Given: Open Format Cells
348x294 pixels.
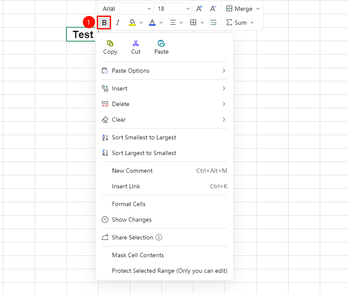Looking at the screenshot, I should (x=164, y=204).
